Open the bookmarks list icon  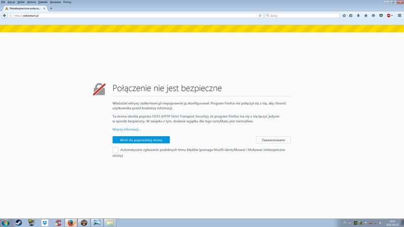(x=351, y=16)
